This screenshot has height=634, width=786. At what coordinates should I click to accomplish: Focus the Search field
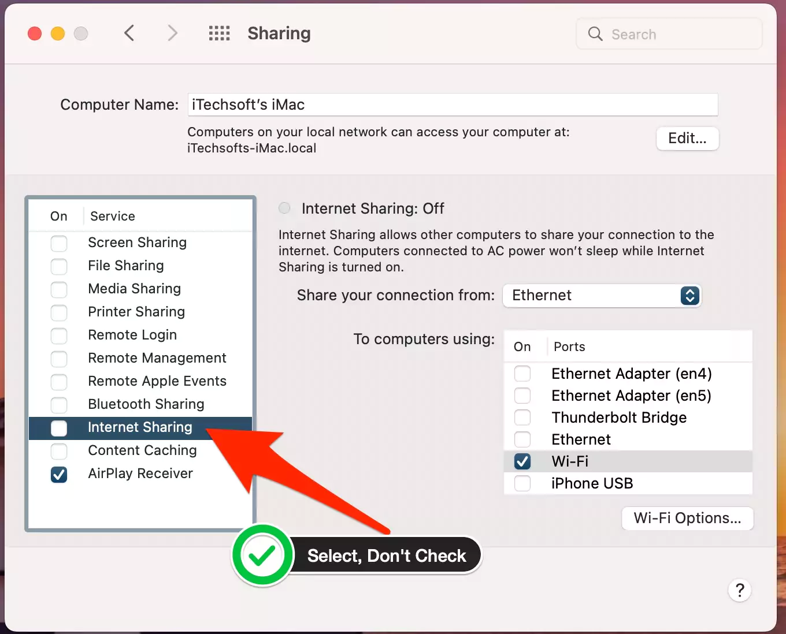tap(669, 34)
